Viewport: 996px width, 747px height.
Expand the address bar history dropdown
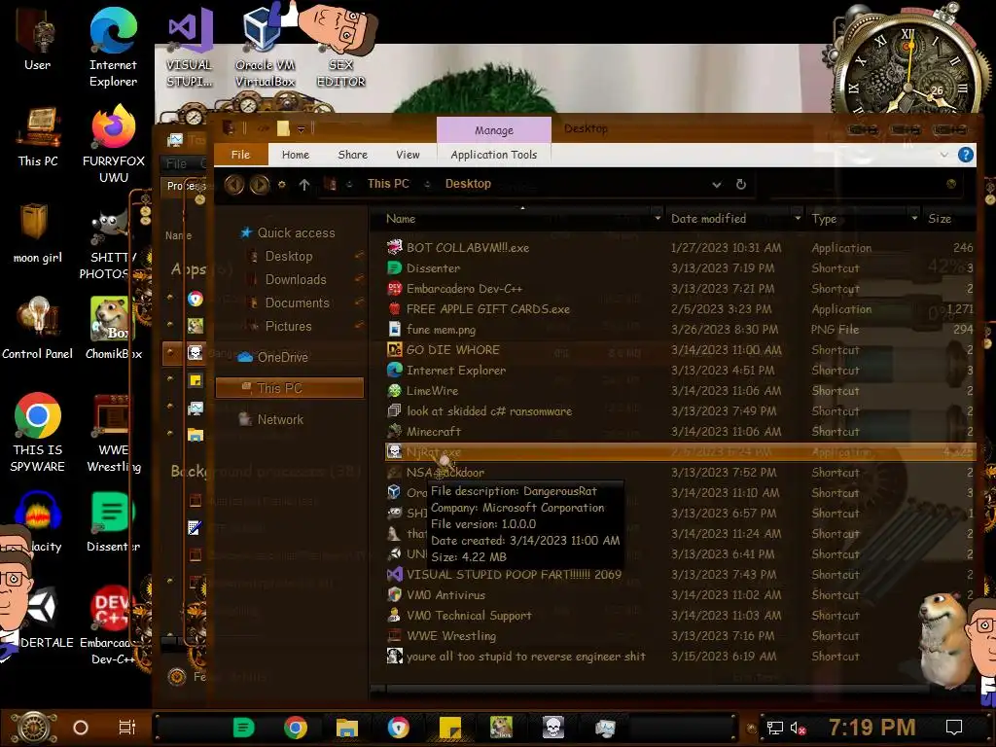[717, 184]
